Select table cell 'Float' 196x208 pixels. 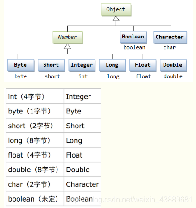tap(82, 155)
